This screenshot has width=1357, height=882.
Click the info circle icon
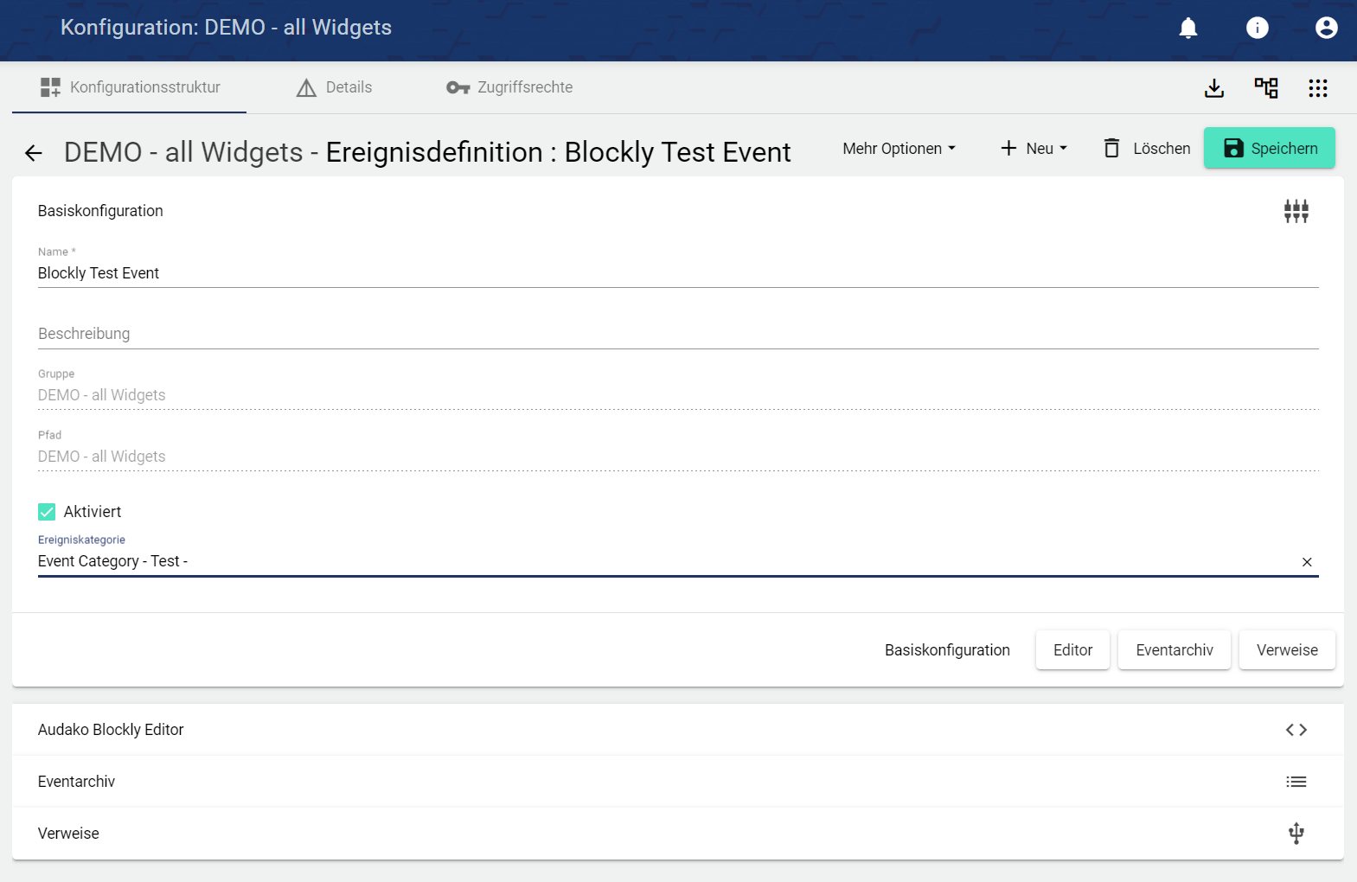pyautogui.click(x=1257, y=28)
